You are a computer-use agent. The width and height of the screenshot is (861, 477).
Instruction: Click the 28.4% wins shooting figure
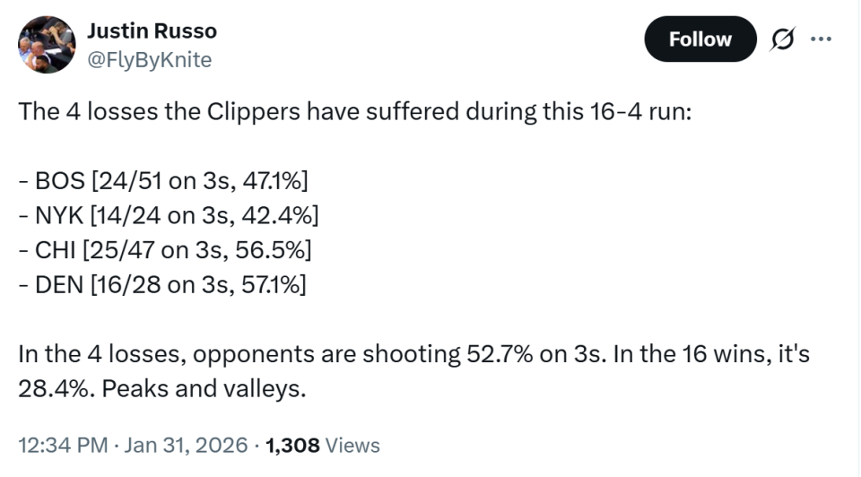point(52,388)
